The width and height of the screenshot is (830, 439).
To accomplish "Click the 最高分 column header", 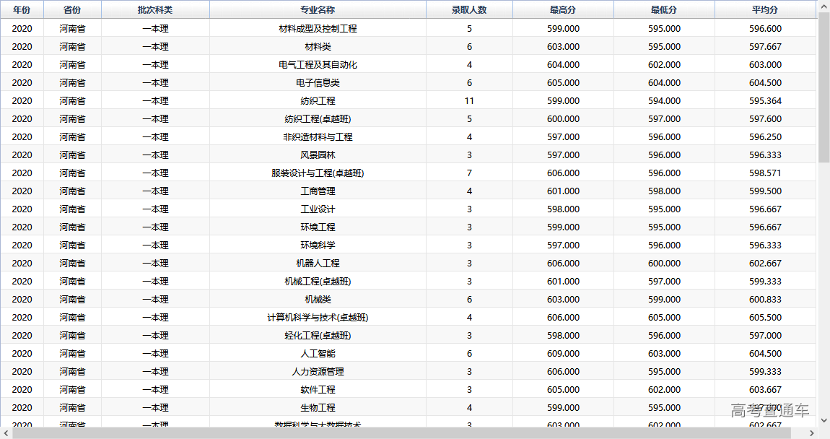I will coord(563,10).
